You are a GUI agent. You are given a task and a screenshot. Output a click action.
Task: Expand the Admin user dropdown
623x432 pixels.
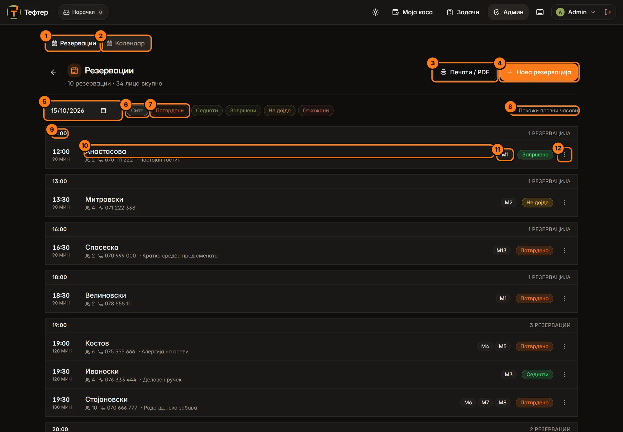pos(576,12)
